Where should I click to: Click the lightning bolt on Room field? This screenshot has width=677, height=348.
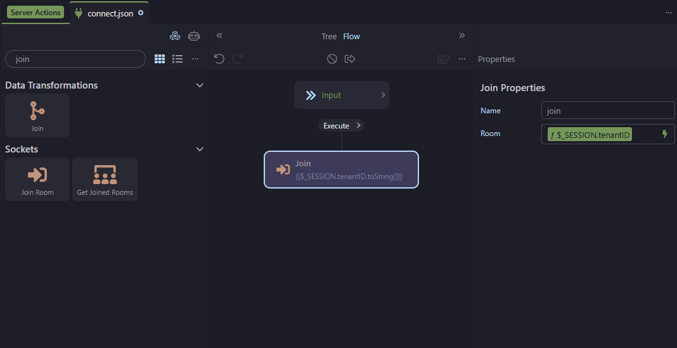(665, 134)
